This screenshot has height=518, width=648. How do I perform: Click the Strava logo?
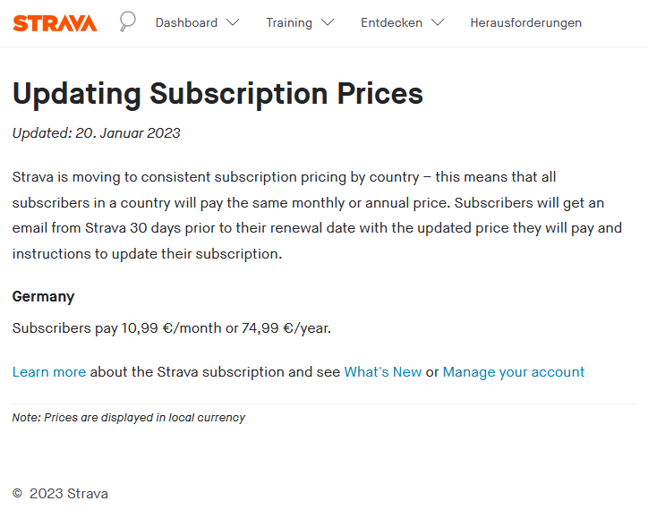(55, 23)
